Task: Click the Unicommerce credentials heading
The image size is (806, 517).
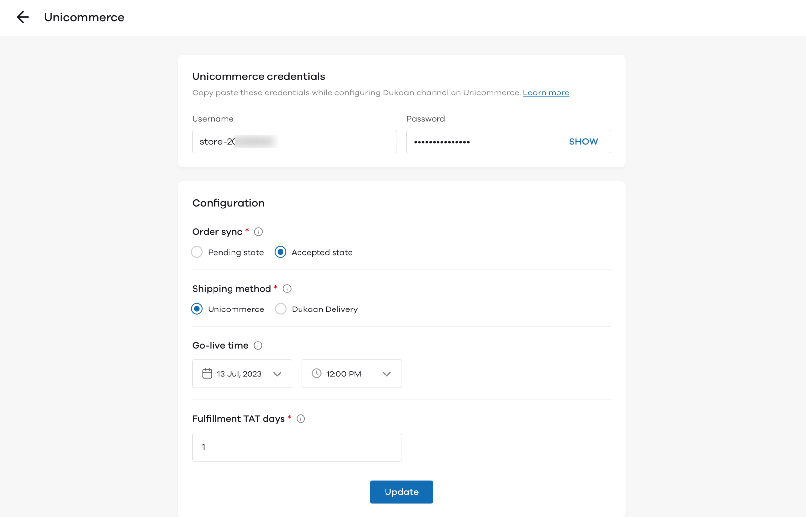Action: 259,76
